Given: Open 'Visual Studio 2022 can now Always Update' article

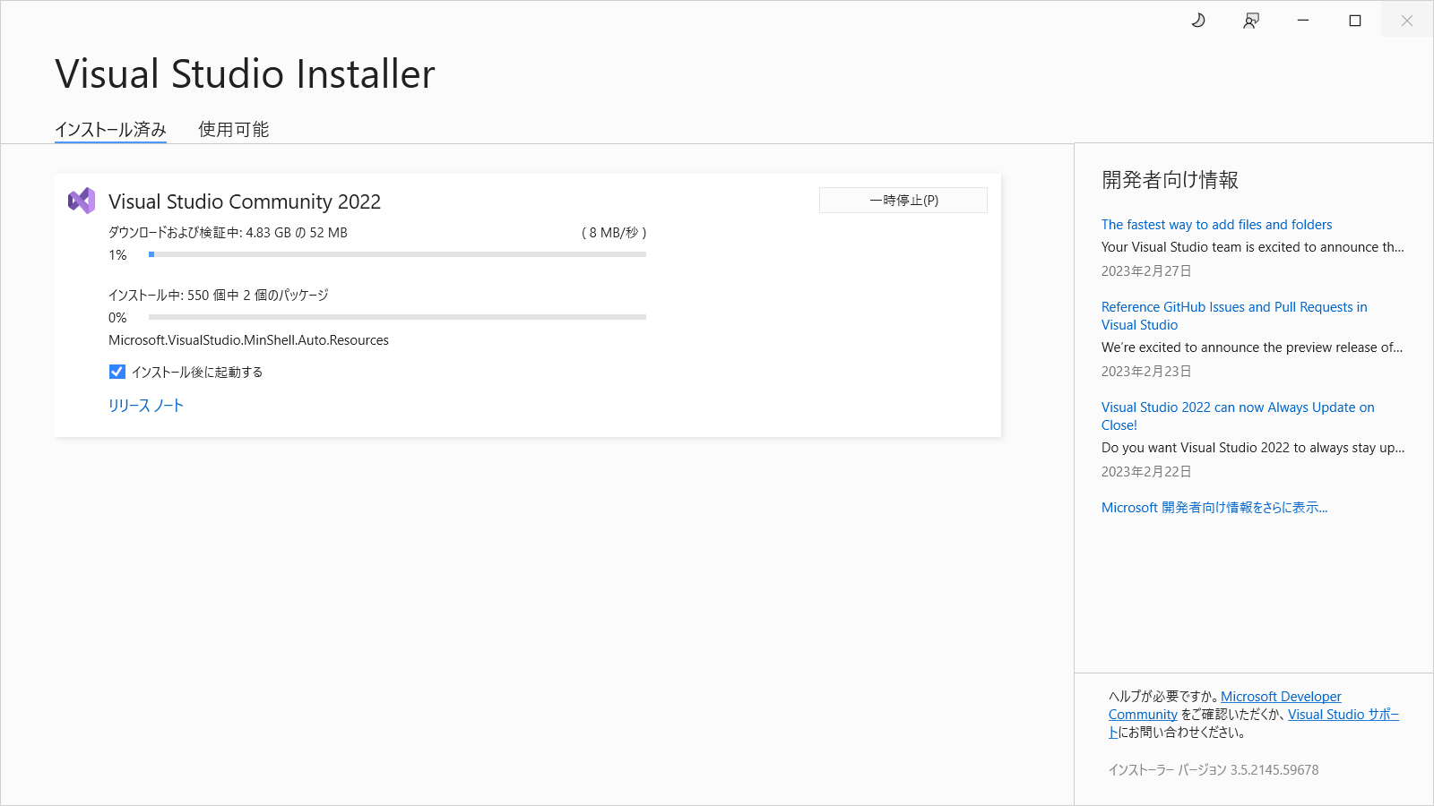Looking at the screenshot, I should click(1238, 416).
